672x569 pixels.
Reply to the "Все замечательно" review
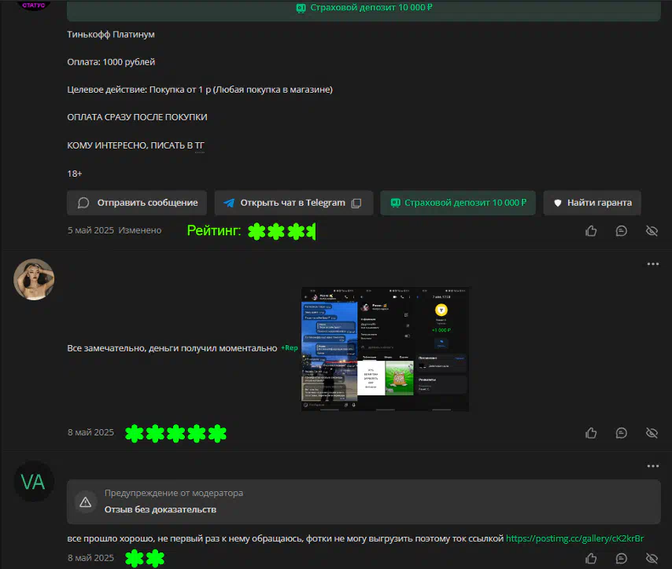[622, 433]
